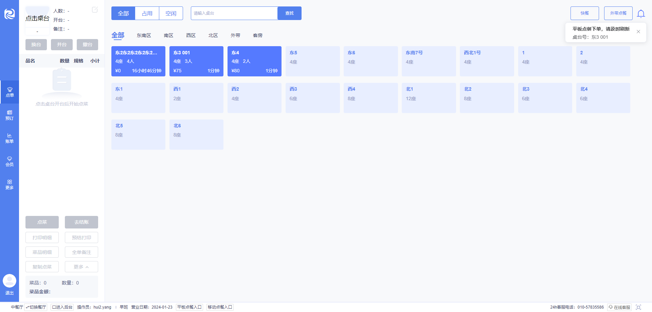Image resolution: width=652 pixels, height=312 pixels.
Task: Select the 全部 status filter
Action: pos(123,13)
